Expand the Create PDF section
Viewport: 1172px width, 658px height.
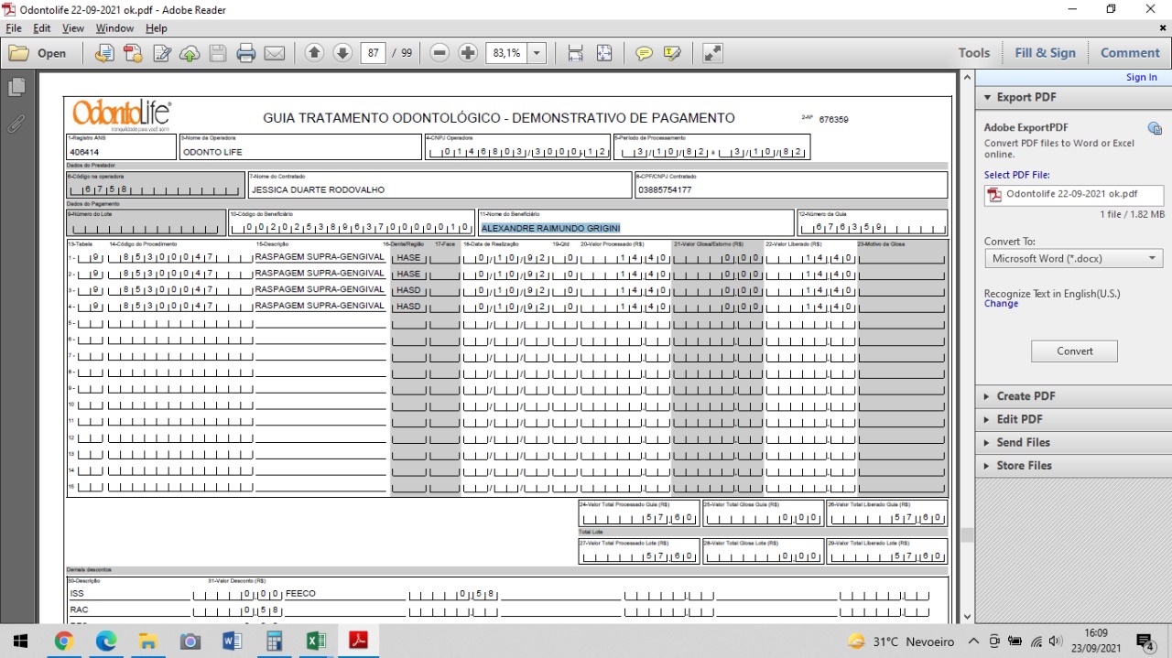point(1025,396)
